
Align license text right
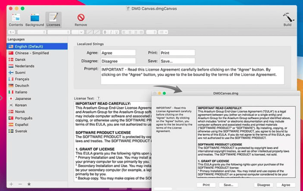[136, 32]
